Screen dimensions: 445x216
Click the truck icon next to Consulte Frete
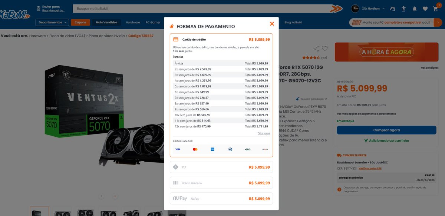339,155
